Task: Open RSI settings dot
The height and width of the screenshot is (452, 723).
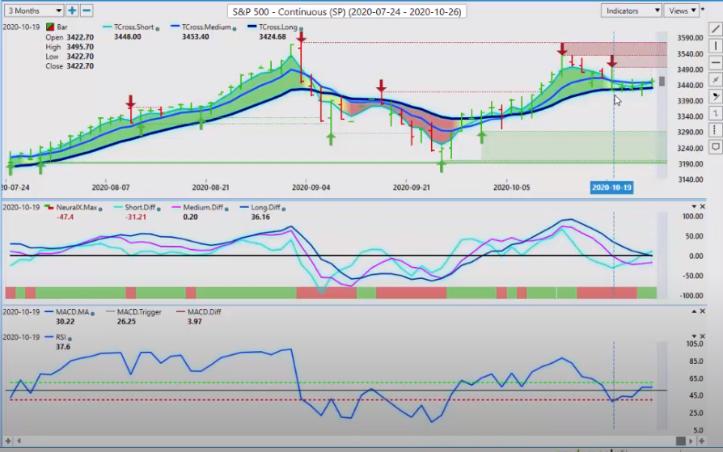Action: tap(70, 339)
